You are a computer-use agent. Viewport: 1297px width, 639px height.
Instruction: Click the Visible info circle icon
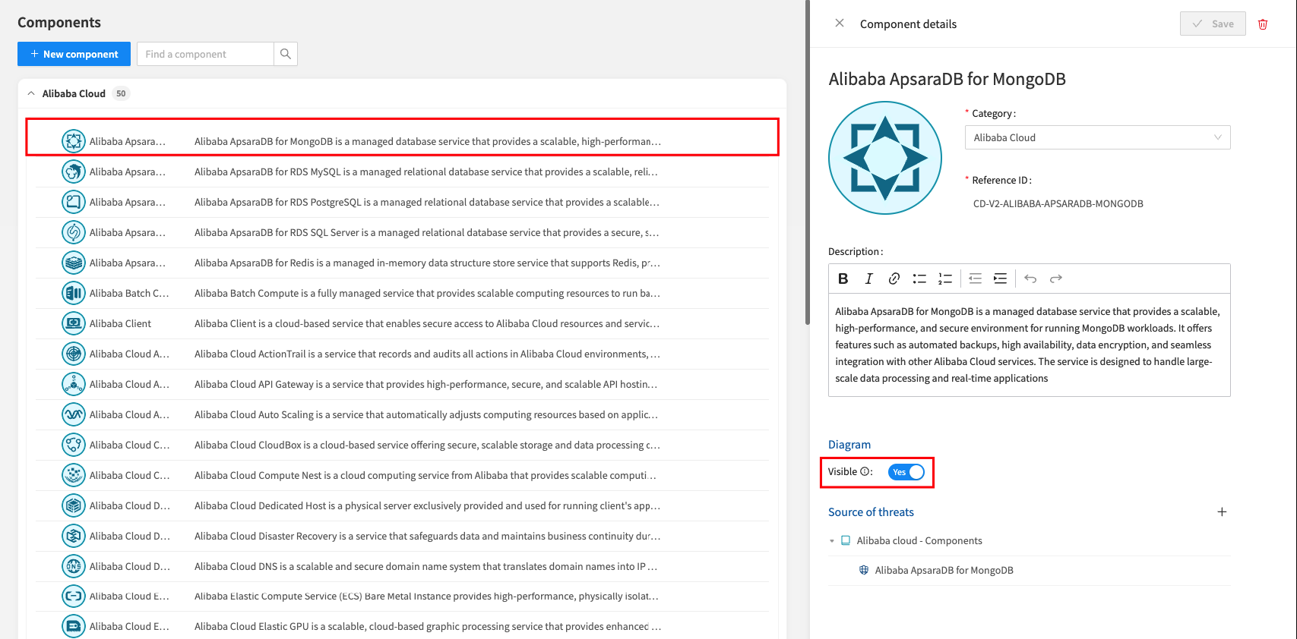click(x=865, y=472)
